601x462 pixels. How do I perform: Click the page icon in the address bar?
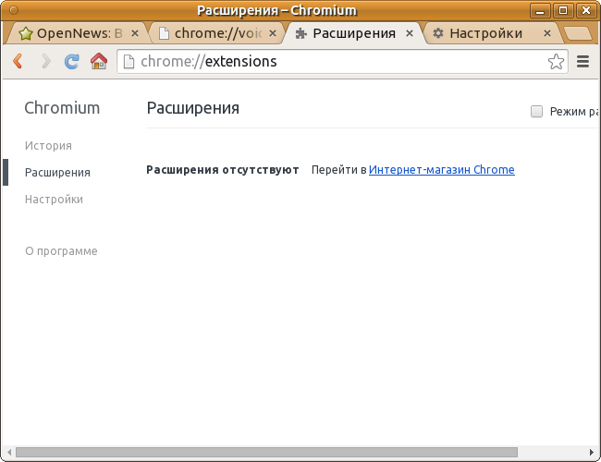tap(129, 61)
